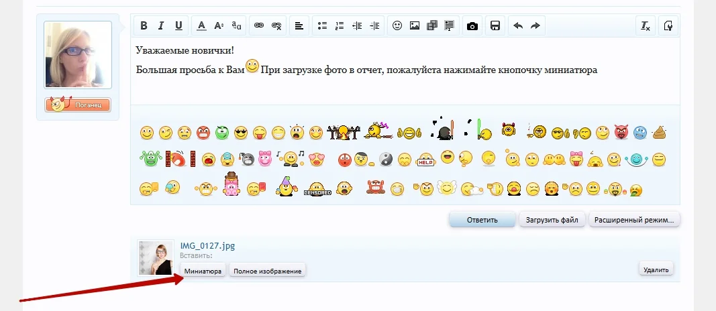This screenshot has height=311, width=716.
Task: Toggle bold formatting in the editor toolbar
Action: point(144,25)
